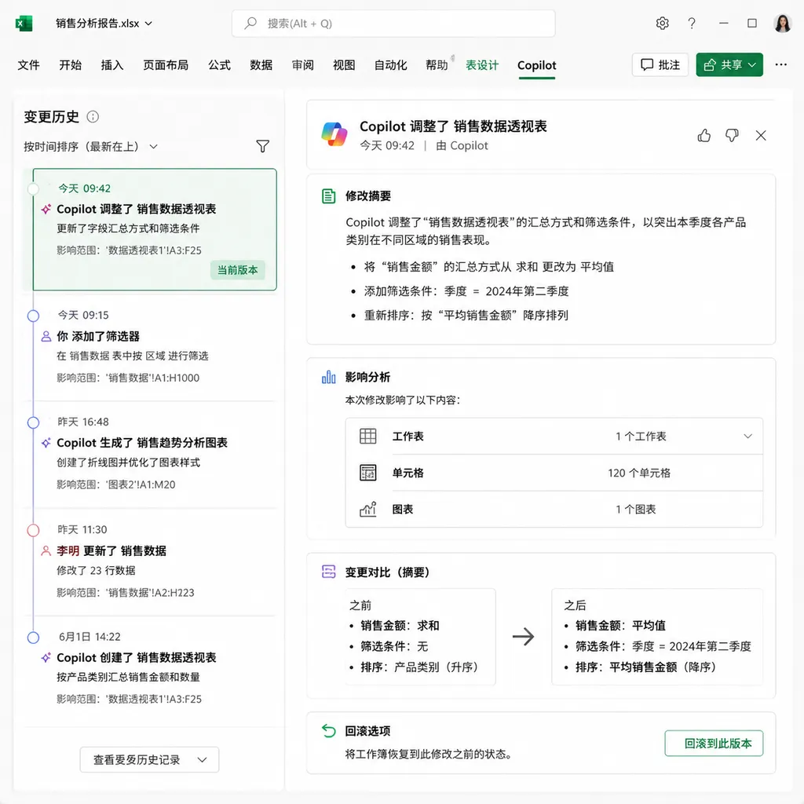Viewport: 804px width, 804px height.
Task: Switch to the 开始 tab
Action: (x=70, y=65)
